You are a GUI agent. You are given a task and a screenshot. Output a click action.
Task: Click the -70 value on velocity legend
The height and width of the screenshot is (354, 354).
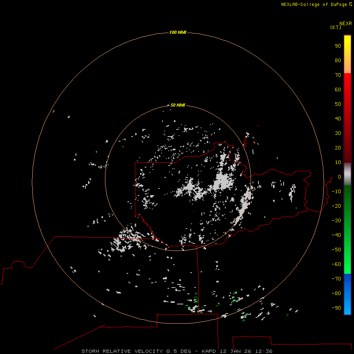336,278
